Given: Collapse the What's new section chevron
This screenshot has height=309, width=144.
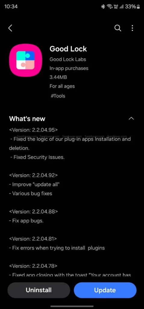Looking at the screenshot, I should pyautogui.click(x=131, y=118).
